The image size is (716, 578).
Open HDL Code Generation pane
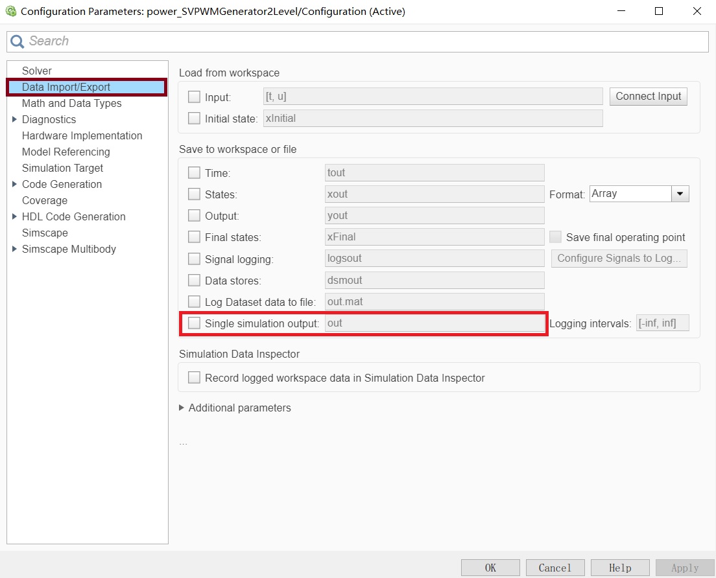(73, 216)
